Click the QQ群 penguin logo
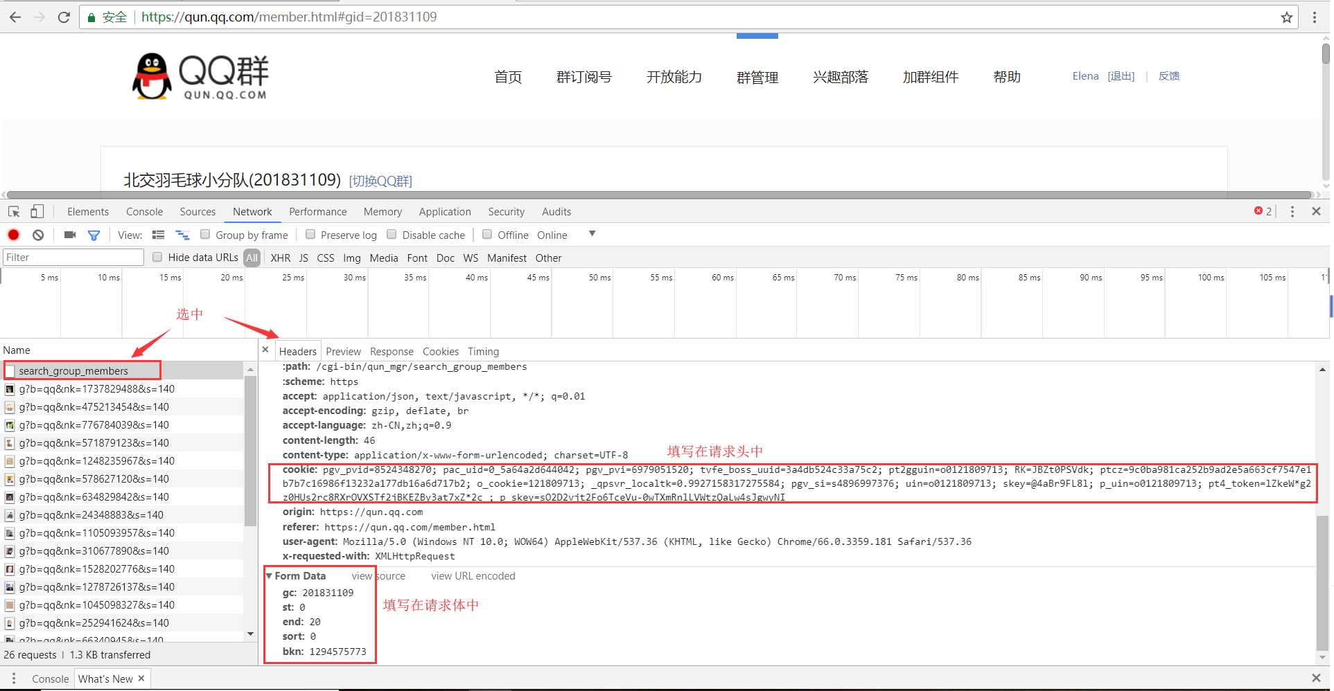Viewport: 1334px width, 691px height. pos(200,77)
